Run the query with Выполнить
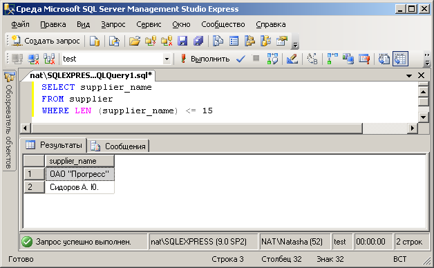 (x=205, y=59)
